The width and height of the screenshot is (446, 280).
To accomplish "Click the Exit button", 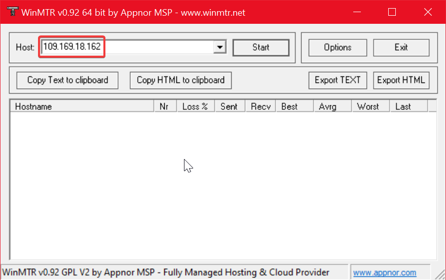I will [401, 48].
